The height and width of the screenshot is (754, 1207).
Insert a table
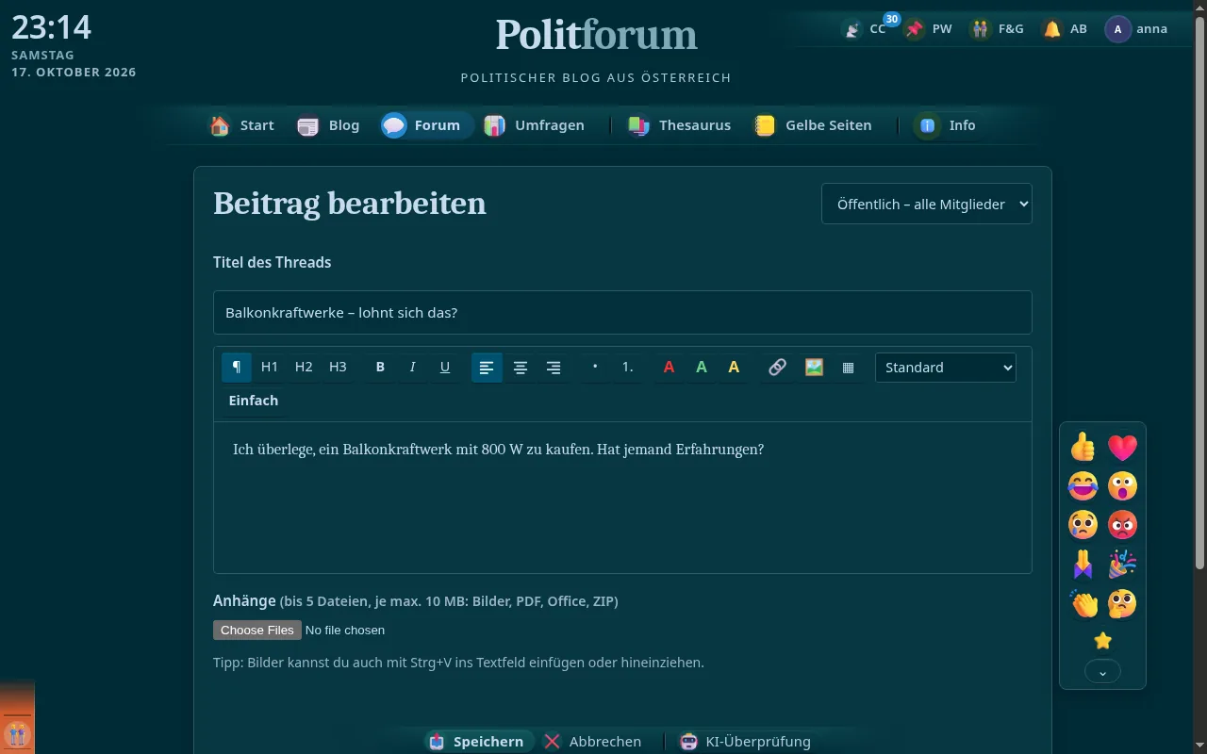coord(848,368)
